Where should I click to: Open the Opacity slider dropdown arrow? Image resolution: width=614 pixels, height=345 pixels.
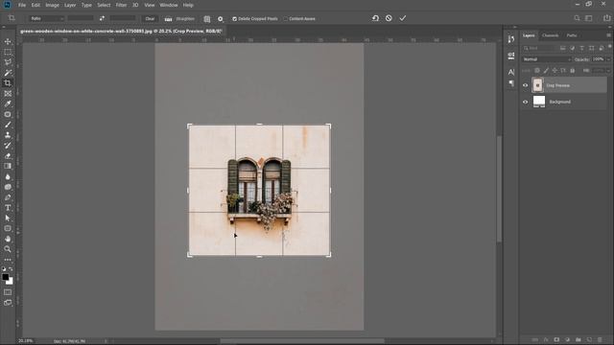(608, 59)
